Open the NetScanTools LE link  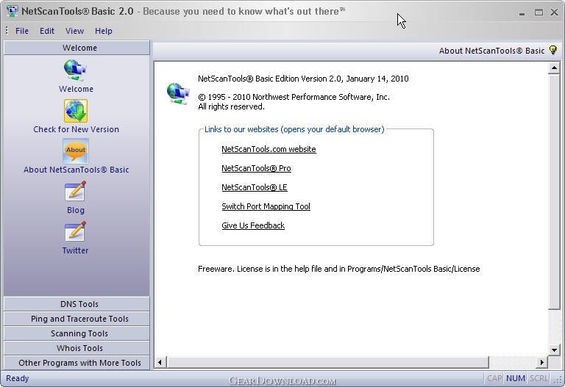tap(255, 187)
